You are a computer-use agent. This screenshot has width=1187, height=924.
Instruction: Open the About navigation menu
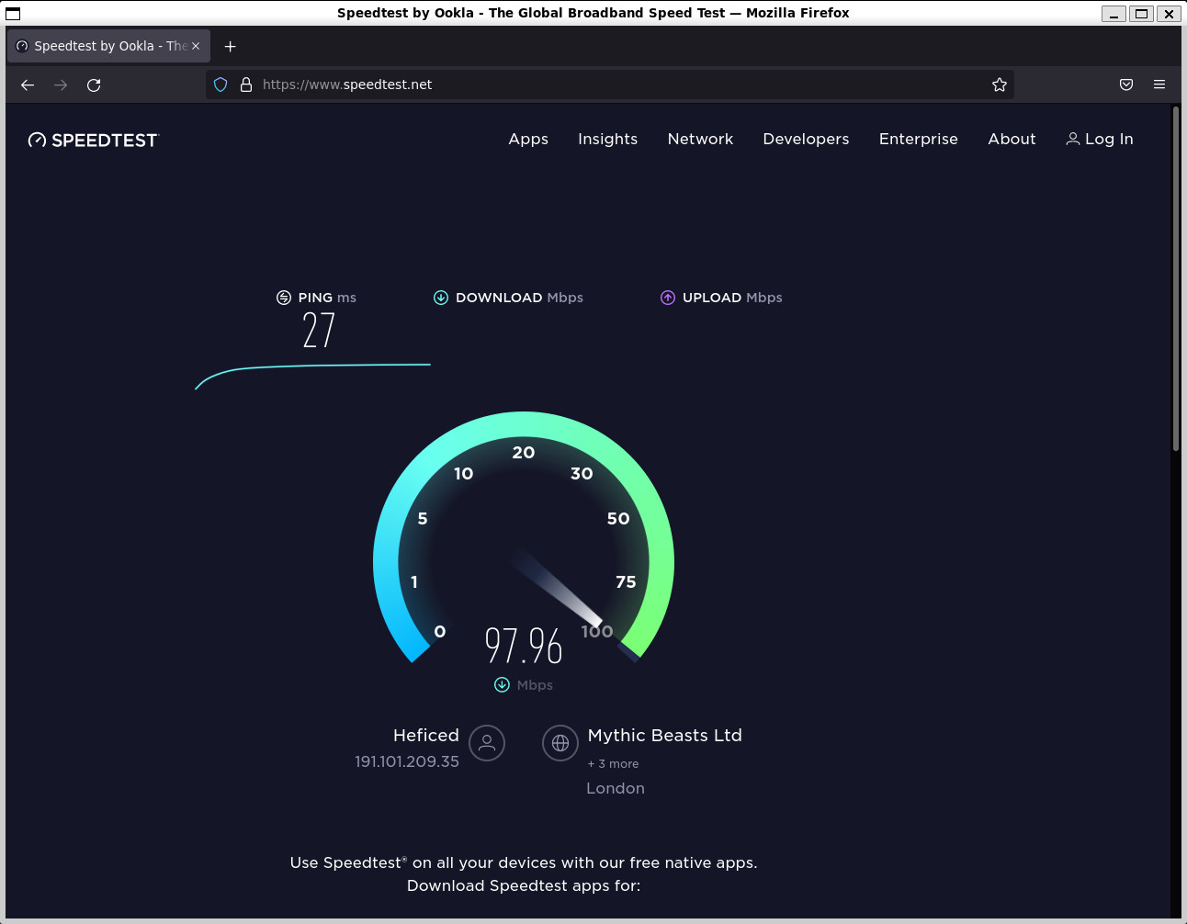coord(1012,139)
